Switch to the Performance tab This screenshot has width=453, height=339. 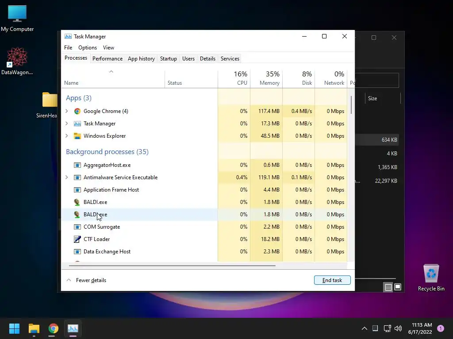click(107, 59)
